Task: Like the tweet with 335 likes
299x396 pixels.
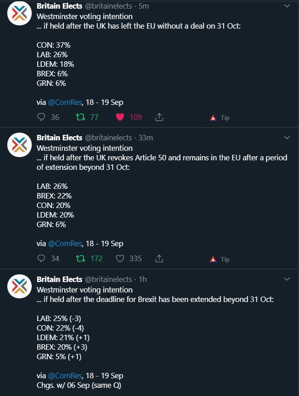Action: click(120, 259)
